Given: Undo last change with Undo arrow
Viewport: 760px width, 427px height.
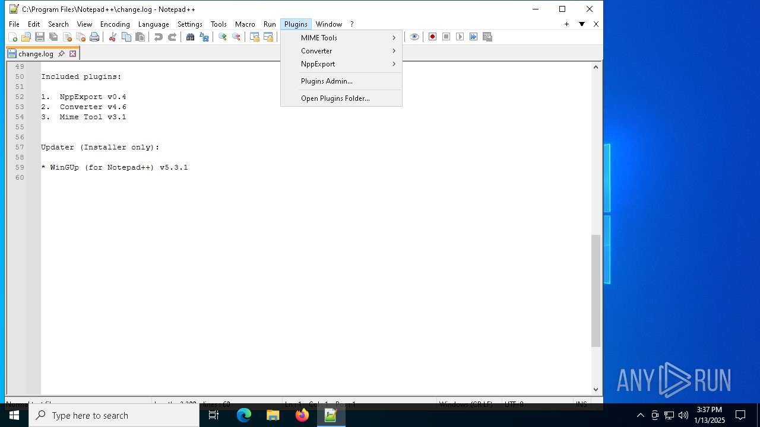Looking at the screenshot, I should click(x=158, y=37).
